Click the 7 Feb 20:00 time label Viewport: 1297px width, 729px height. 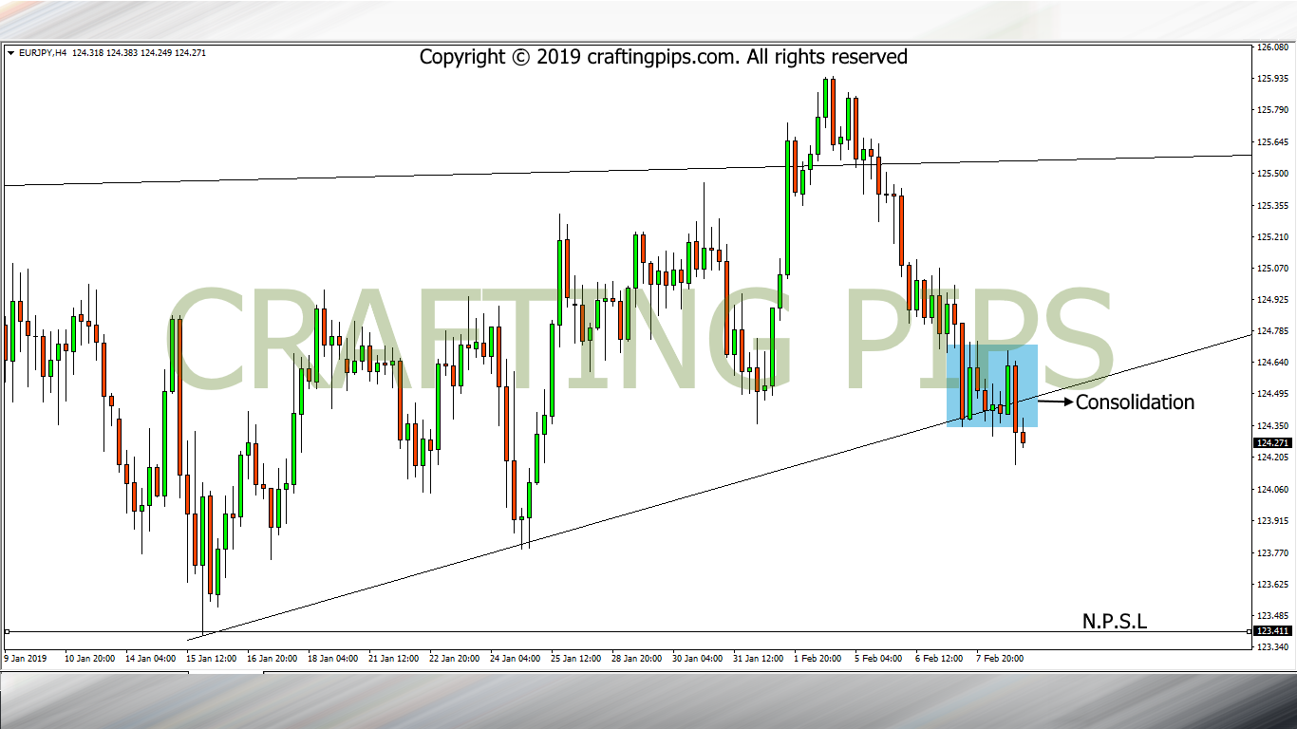pos(999,658)
